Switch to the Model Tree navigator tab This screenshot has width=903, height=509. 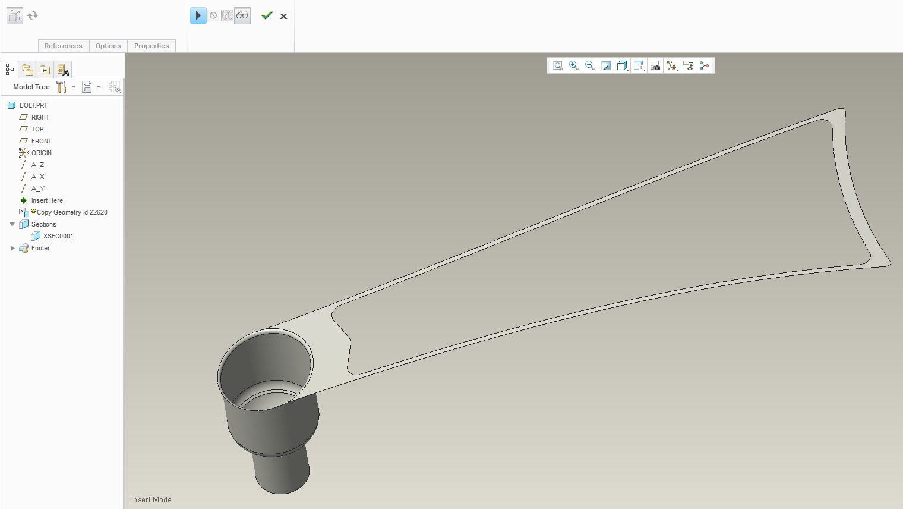click(10, 70)
